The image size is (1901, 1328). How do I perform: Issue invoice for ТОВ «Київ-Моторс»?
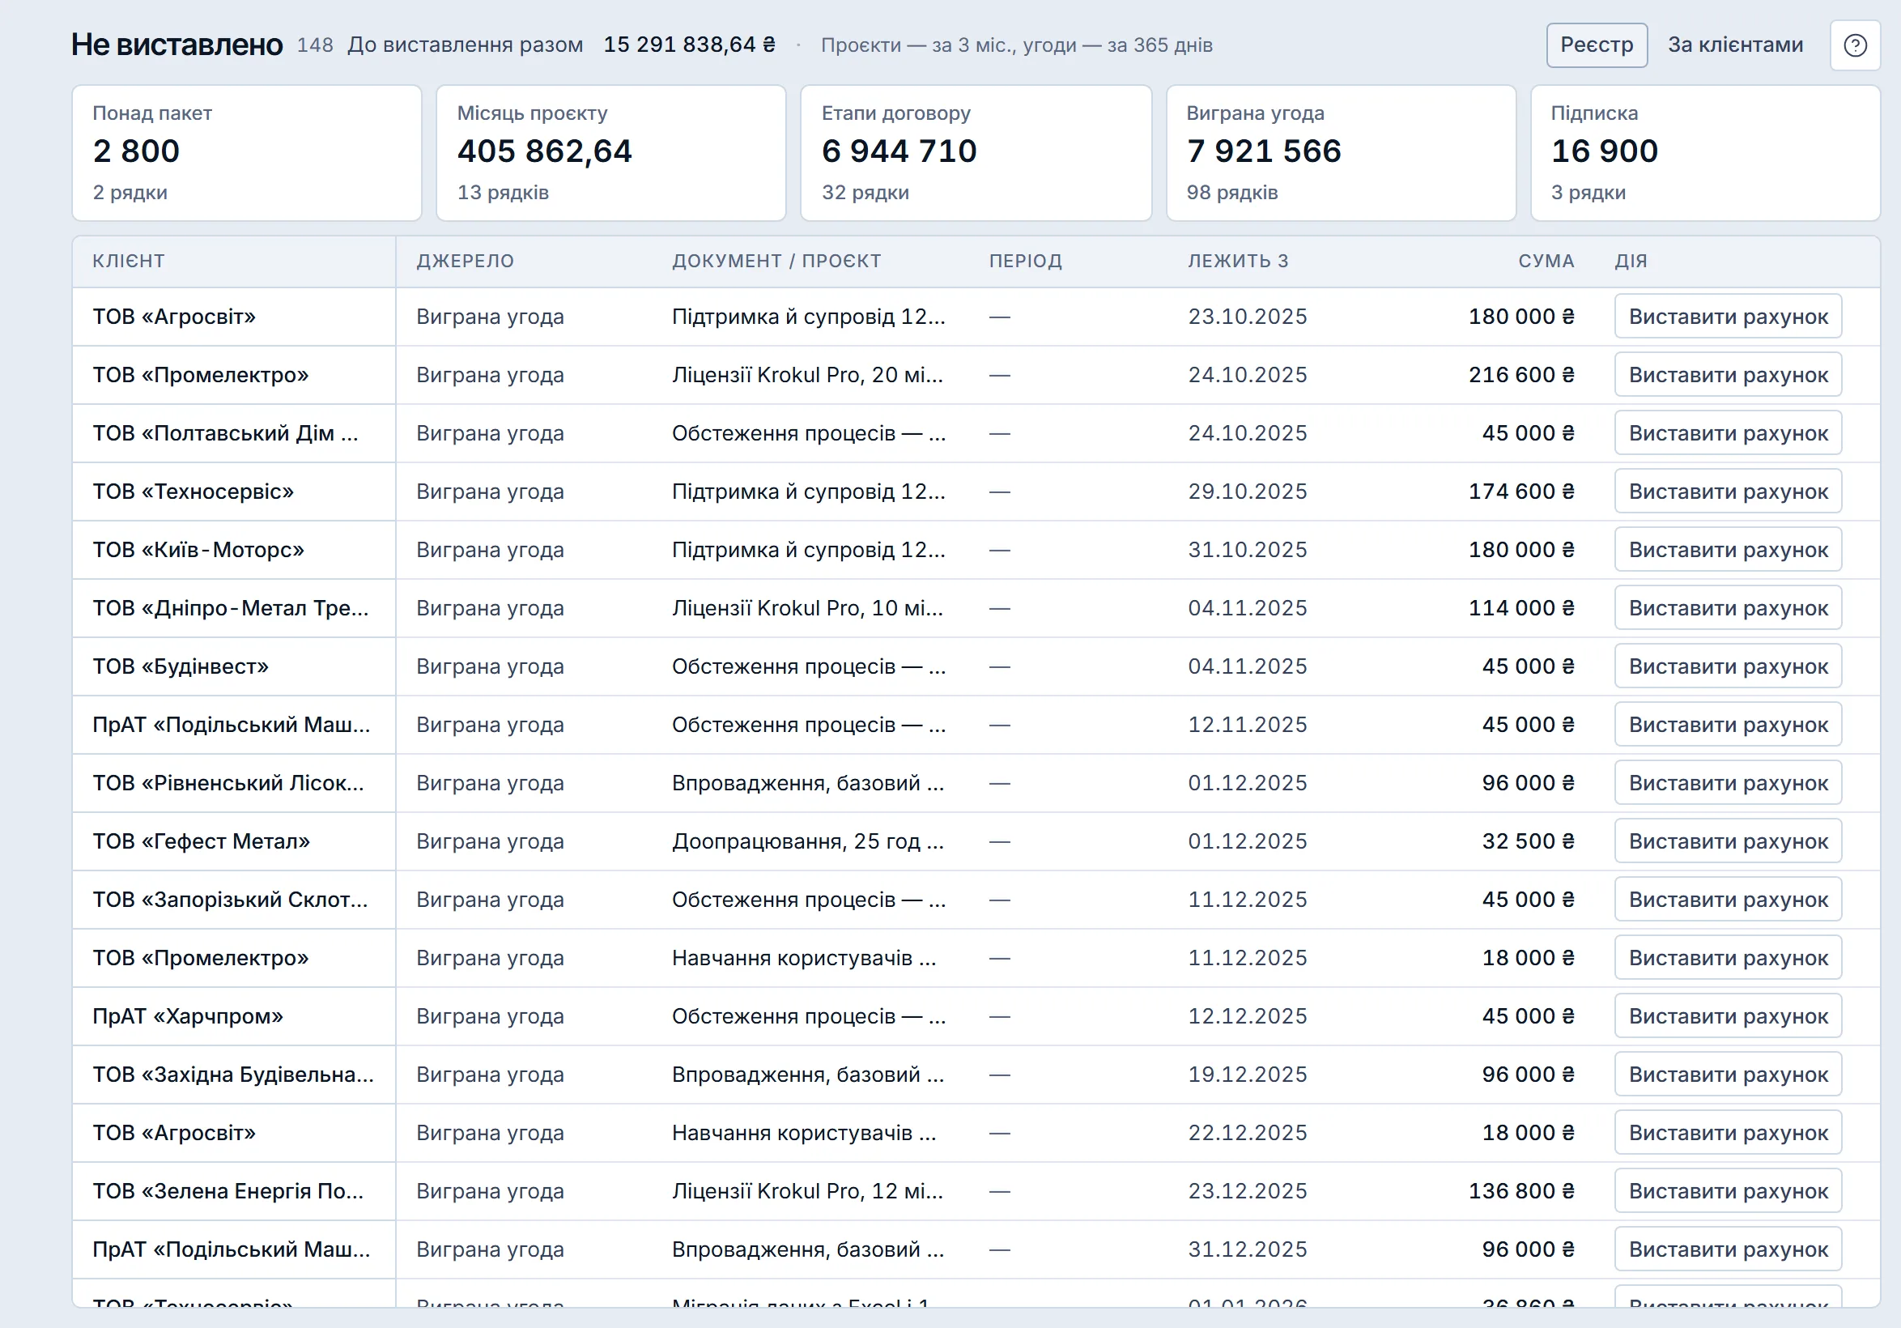(1728, 550)
